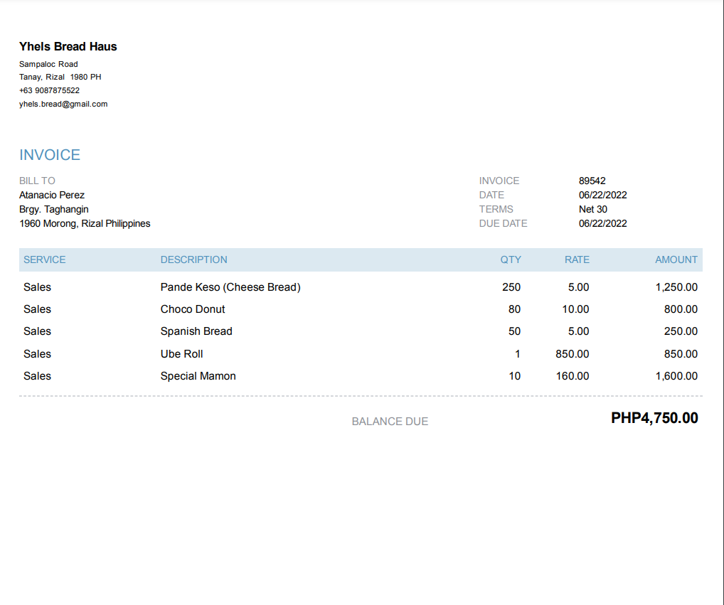The width and height of the screenshot is (724, 605).
Task: Select the Choco Donut description
Action: click(193, 310)
